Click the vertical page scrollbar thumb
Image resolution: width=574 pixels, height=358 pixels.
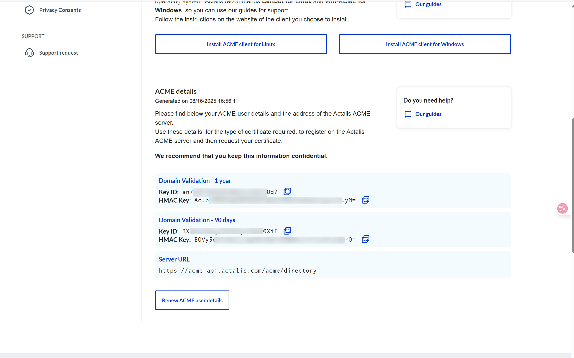tap(572, 185)
